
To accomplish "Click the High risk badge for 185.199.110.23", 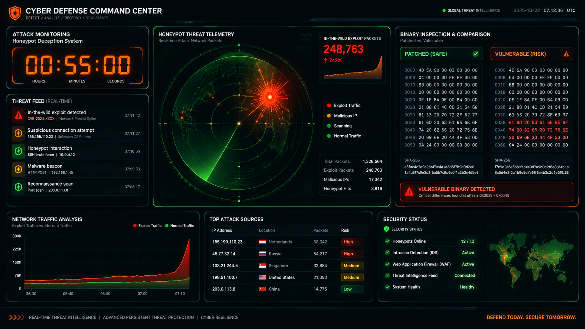I will [352, 242].
